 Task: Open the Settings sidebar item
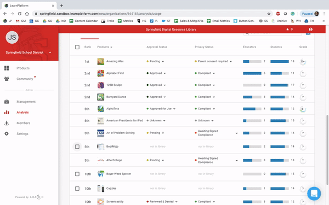22,134
